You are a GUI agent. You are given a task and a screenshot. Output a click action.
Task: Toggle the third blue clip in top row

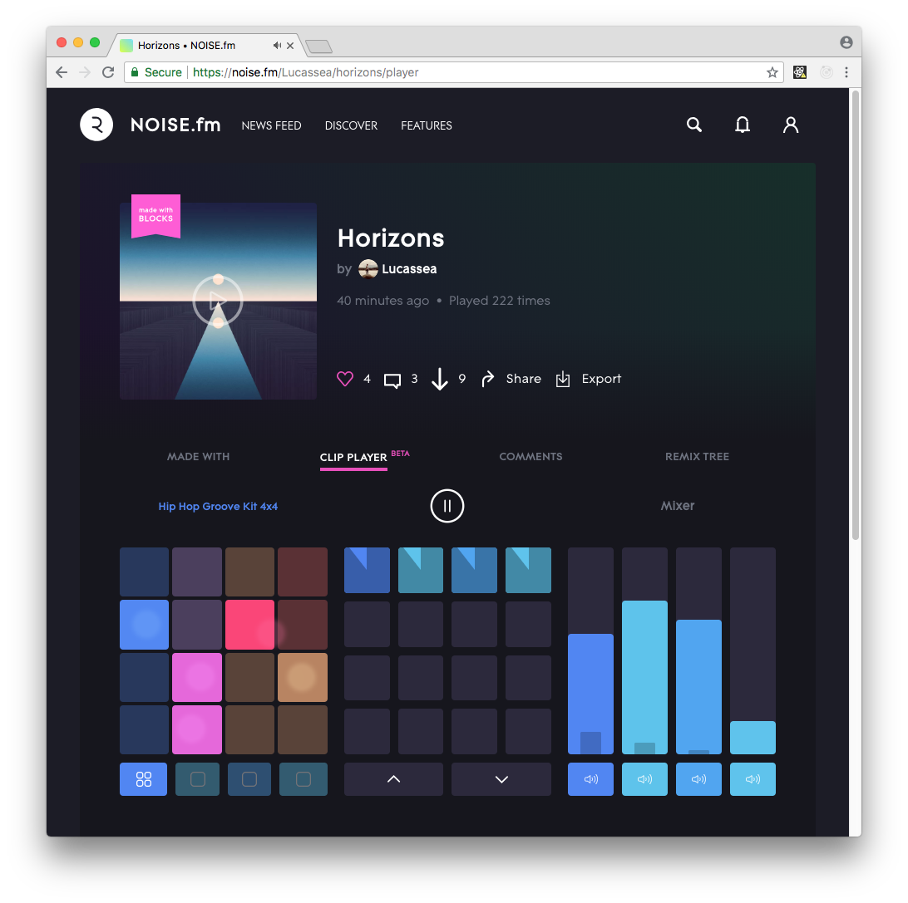click(474, 571)
